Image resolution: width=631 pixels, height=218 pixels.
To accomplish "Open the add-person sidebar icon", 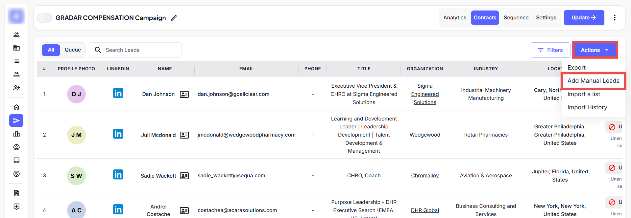I will pyautogui.click(x=16, y=88).
